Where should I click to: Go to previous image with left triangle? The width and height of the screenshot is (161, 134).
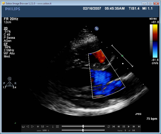(28, 127)
